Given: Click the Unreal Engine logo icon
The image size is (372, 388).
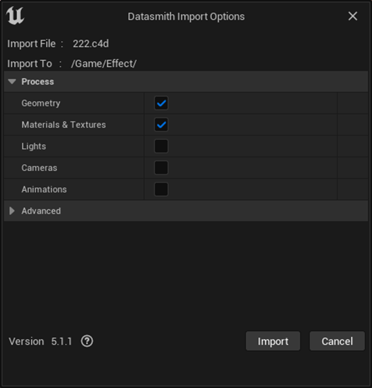Looking at the screenshot, I should click(x=16, y=16).
